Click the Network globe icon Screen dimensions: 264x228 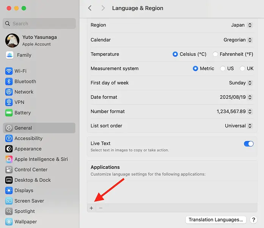point(9,92)
